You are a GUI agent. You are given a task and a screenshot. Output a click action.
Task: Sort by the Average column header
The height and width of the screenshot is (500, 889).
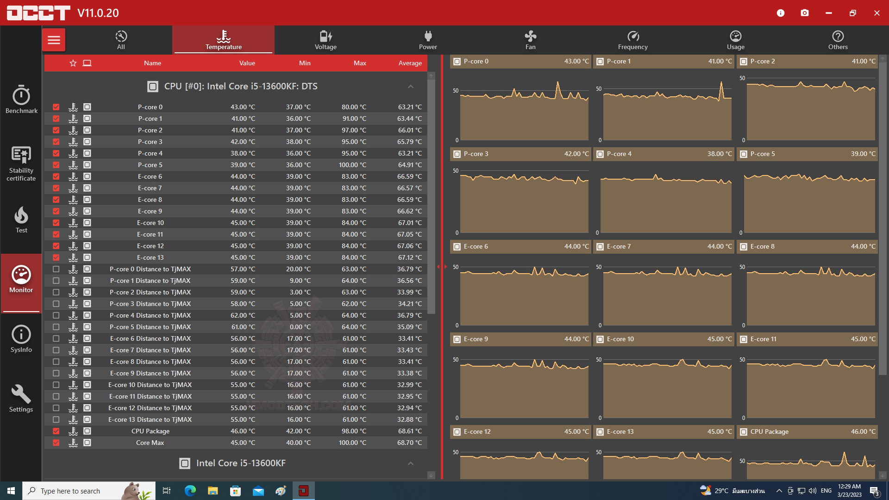click(x=410, y=63)
